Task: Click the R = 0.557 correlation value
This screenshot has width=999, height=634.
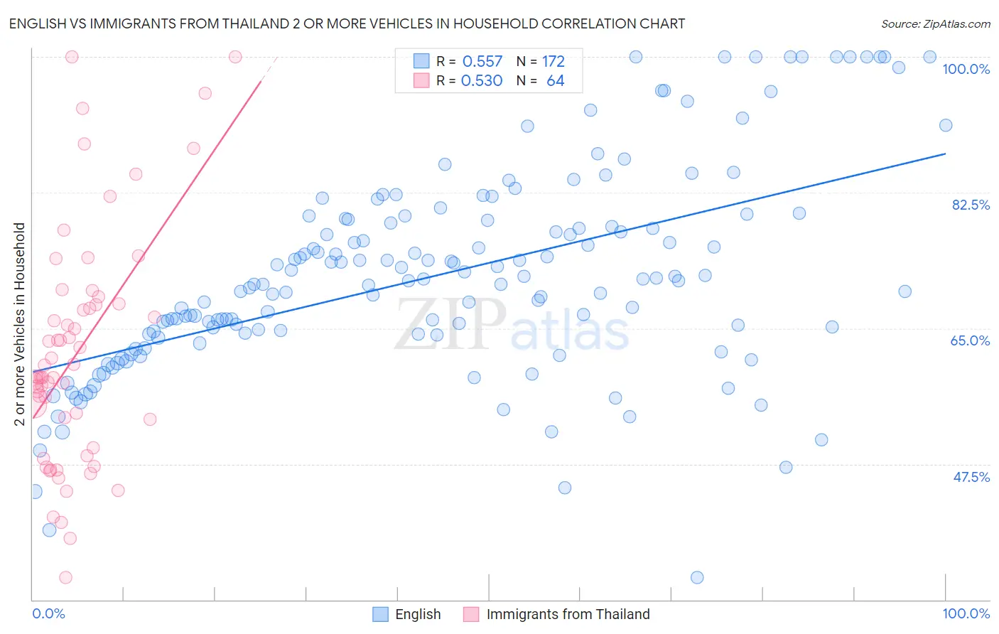Action: click(469, 61)
